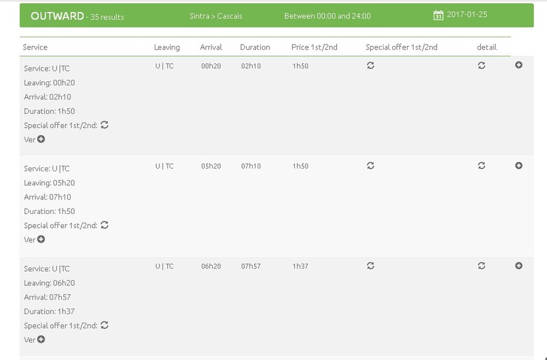Expand details plus icon for 05h20 departure
Screen dimensions: 547x360
(x=519, y=165)
